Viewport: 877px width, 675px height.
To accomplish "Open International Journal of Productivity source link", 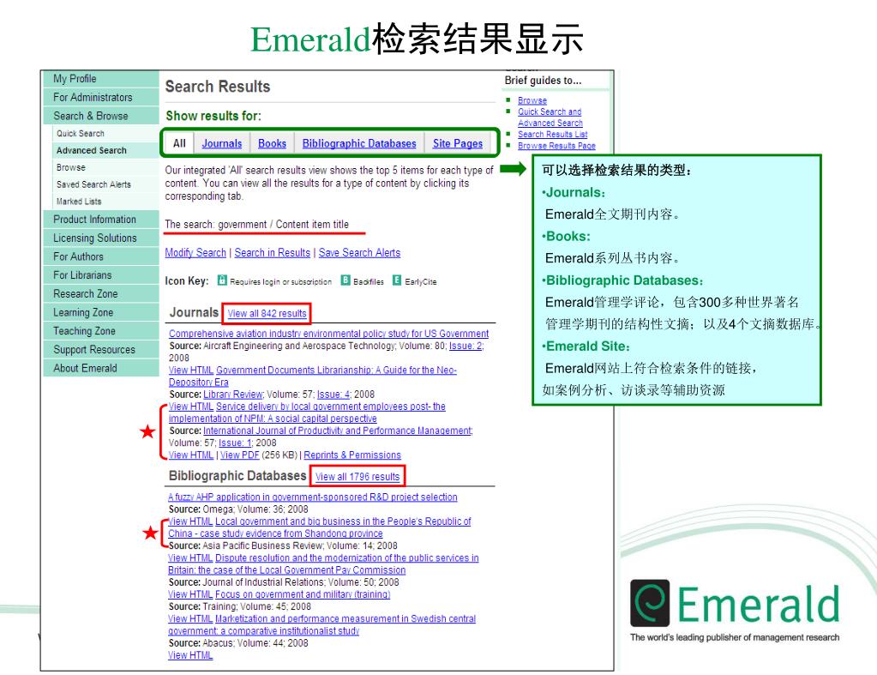I will 337,431.
